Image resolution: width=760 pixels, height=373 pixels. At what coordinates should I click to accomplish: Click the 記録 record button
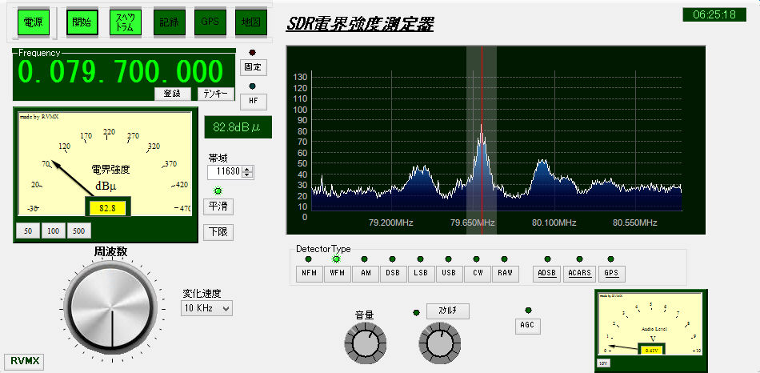click(x=169, y=23)
